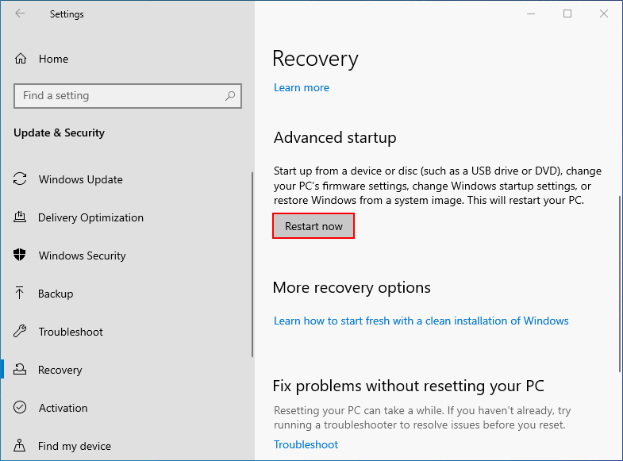Open clean installation of Windows link

click(421, 321)
